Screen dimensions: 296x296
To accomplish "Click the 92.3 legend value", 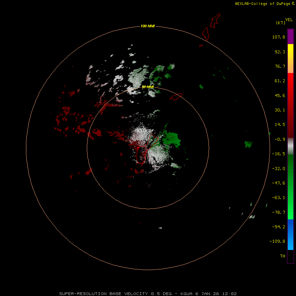I will pyautogui.click(x=280, y=52).
